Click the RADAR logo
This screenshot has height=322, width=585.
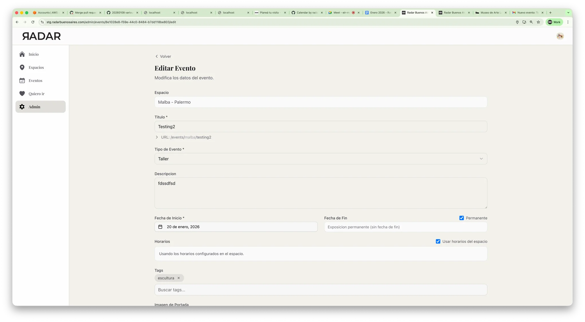tap(41, 36)
